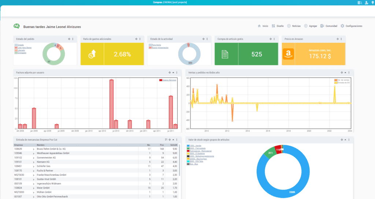Screen dimensions: 375x199
Task: Open the Configuraciones gear menu
Action: pos(351,26)
